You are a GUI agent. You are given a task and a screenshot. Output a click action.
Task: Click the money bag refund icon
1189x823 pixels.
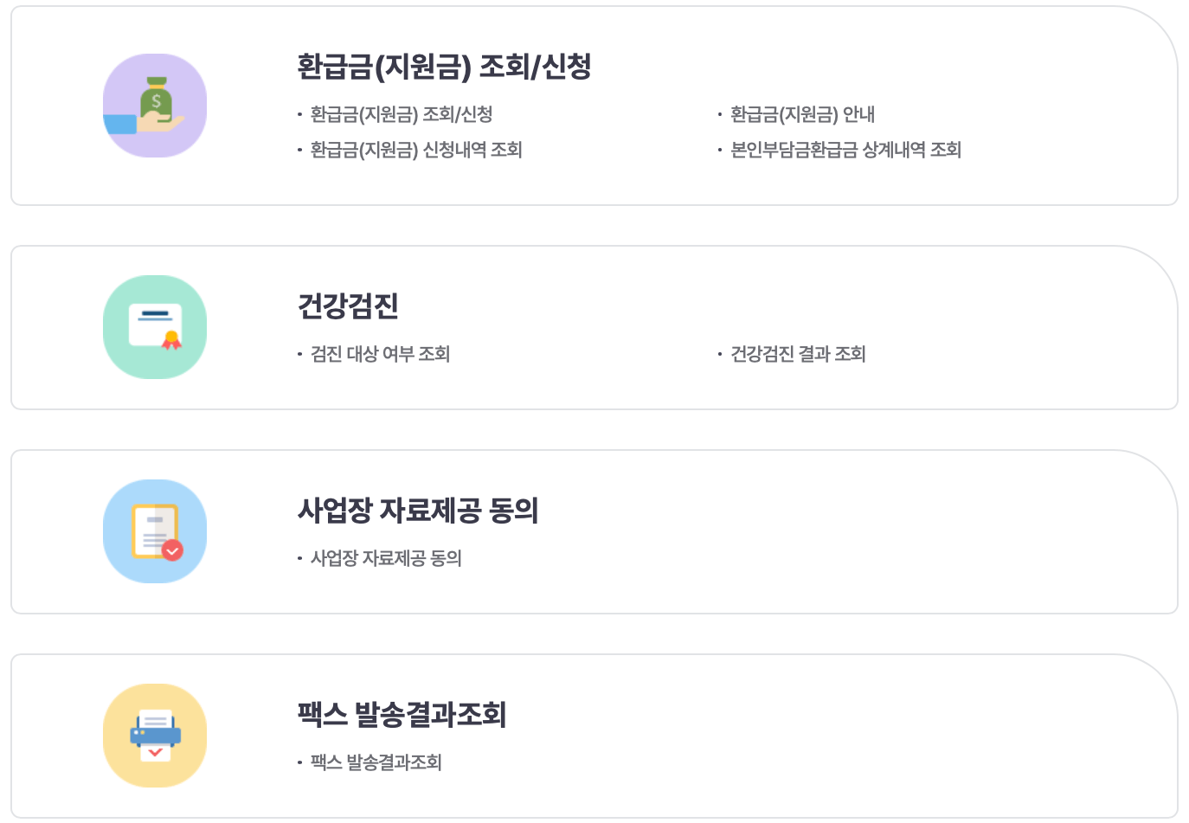click(155, 104)
